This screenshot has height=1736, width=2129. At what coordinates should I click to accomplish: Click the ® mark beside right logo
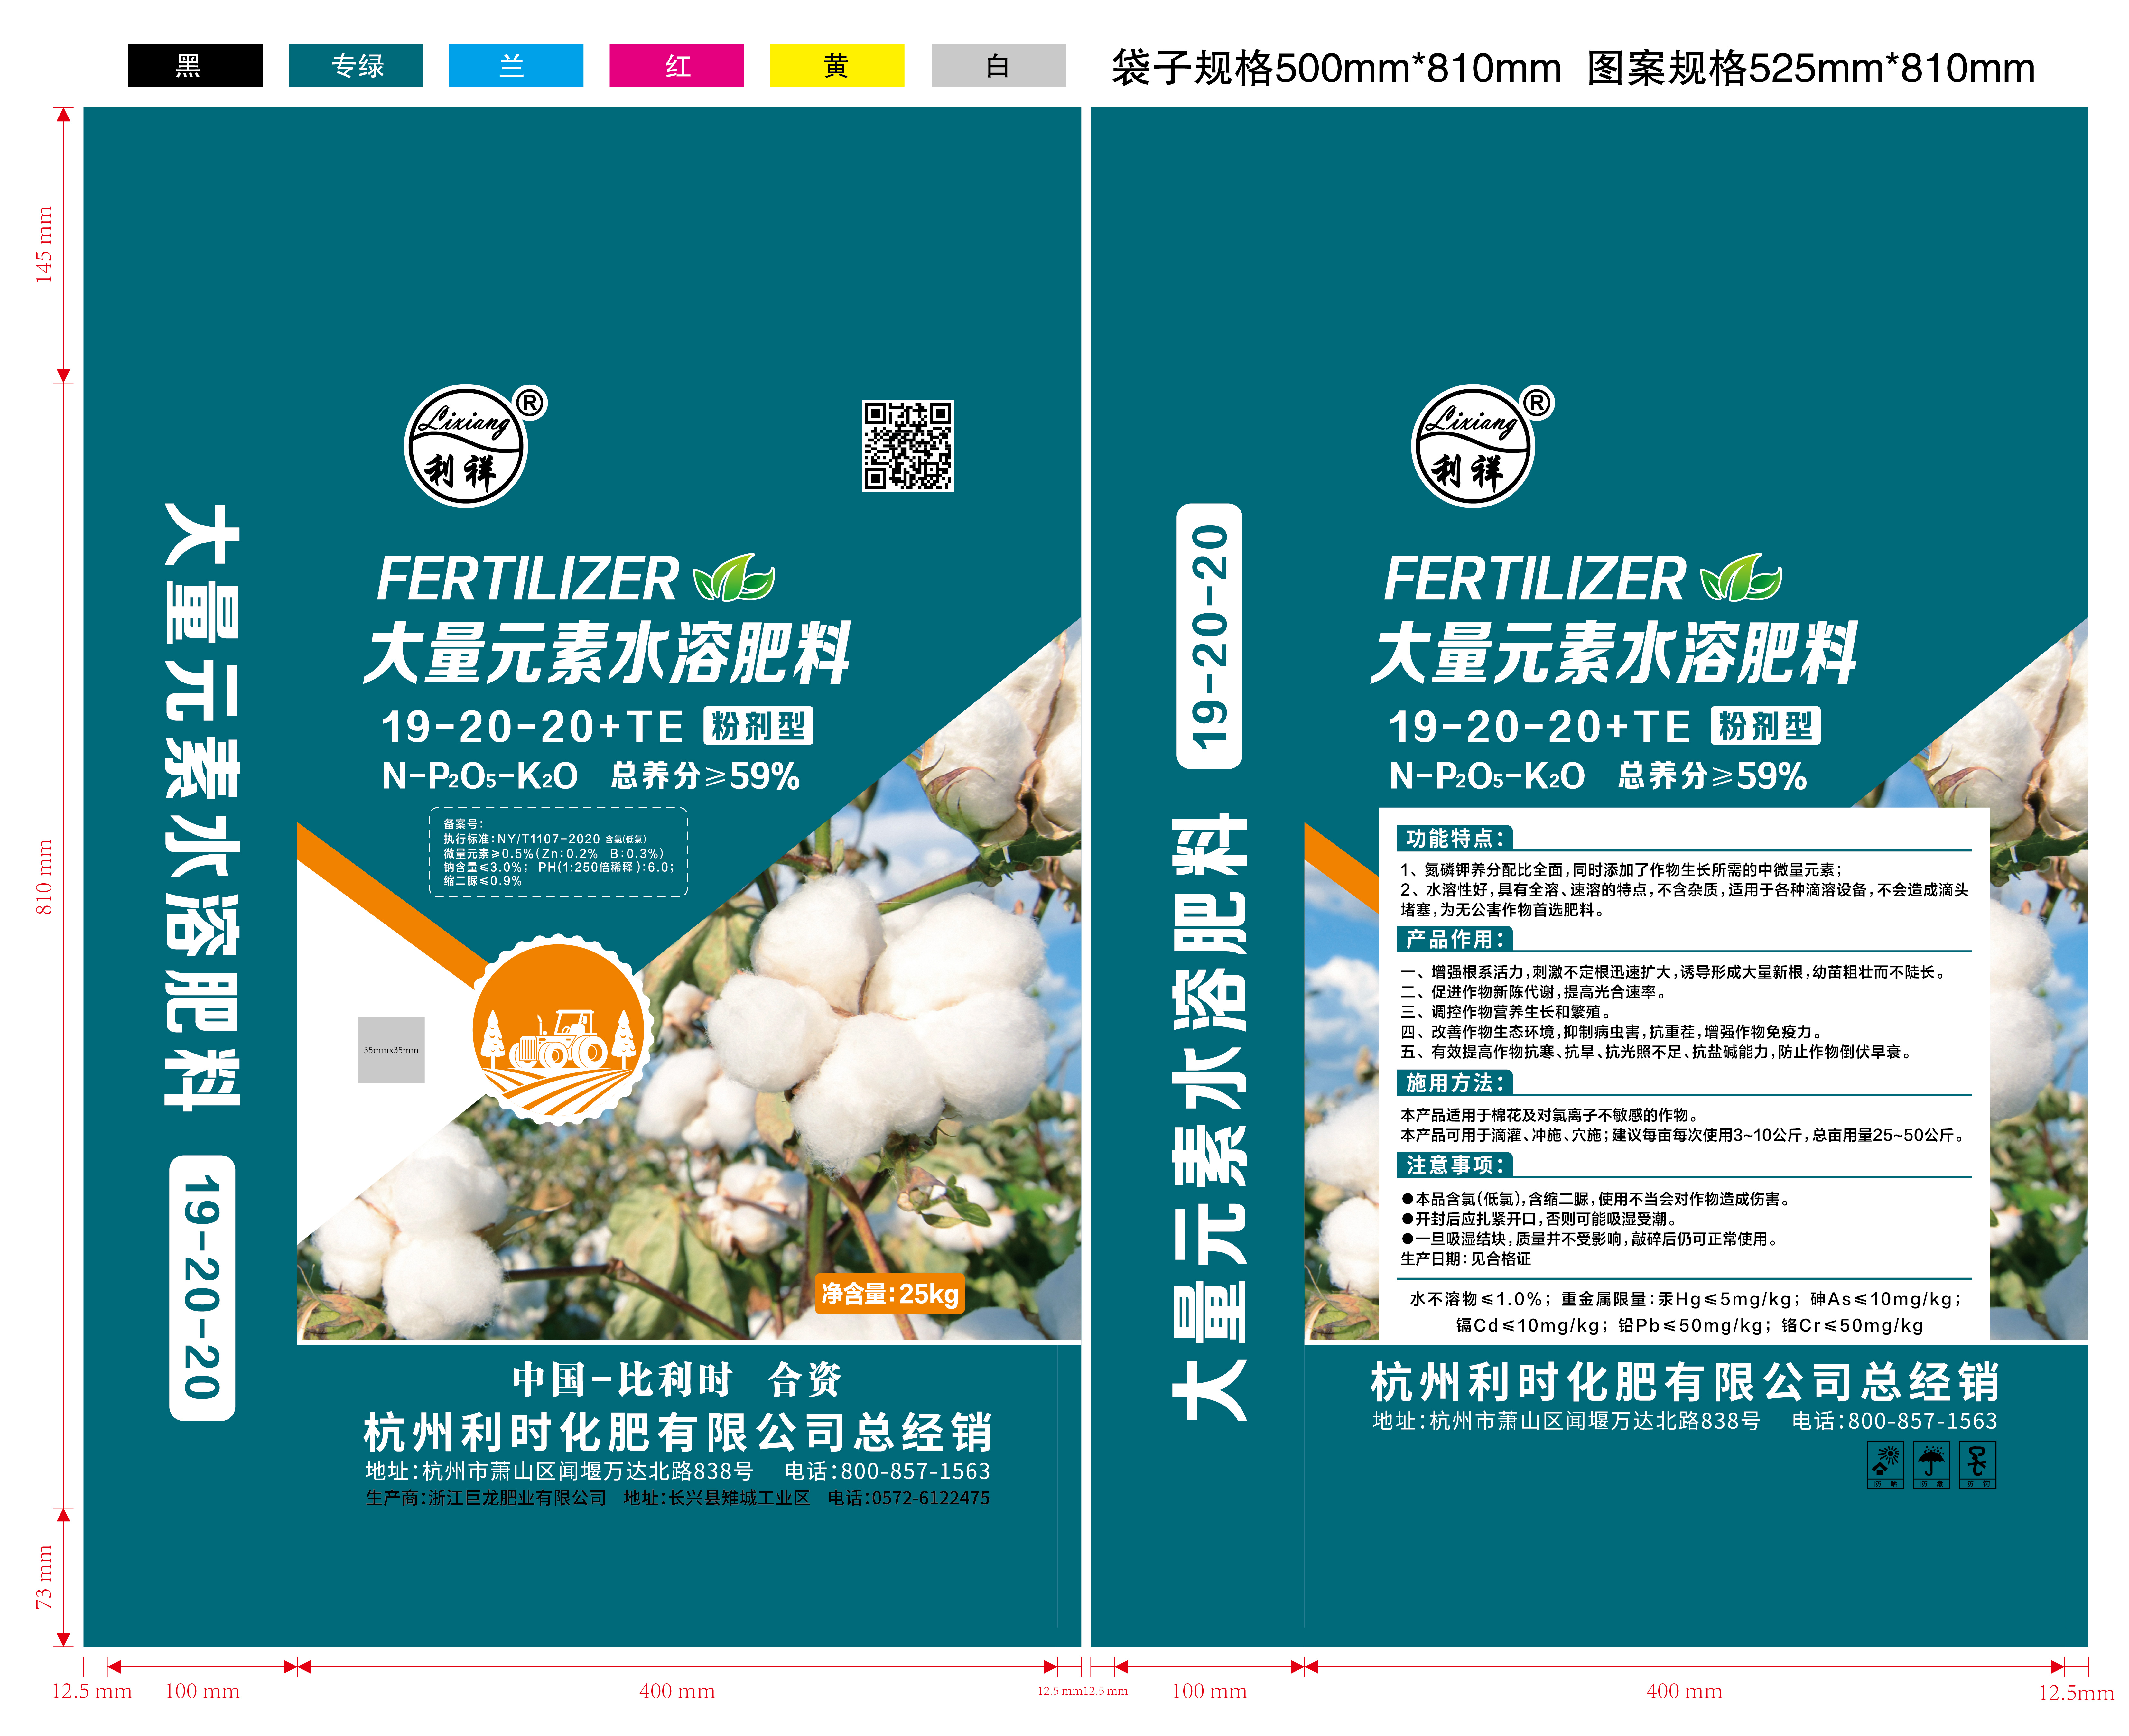[x=1537, y=403]
